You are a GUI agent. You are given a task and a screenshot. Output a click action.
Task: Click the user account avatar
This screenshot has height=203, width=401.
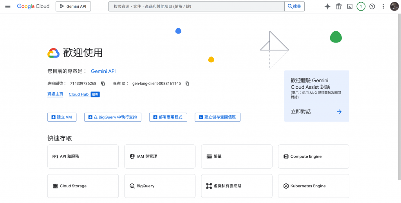click(x=394, y=6)
